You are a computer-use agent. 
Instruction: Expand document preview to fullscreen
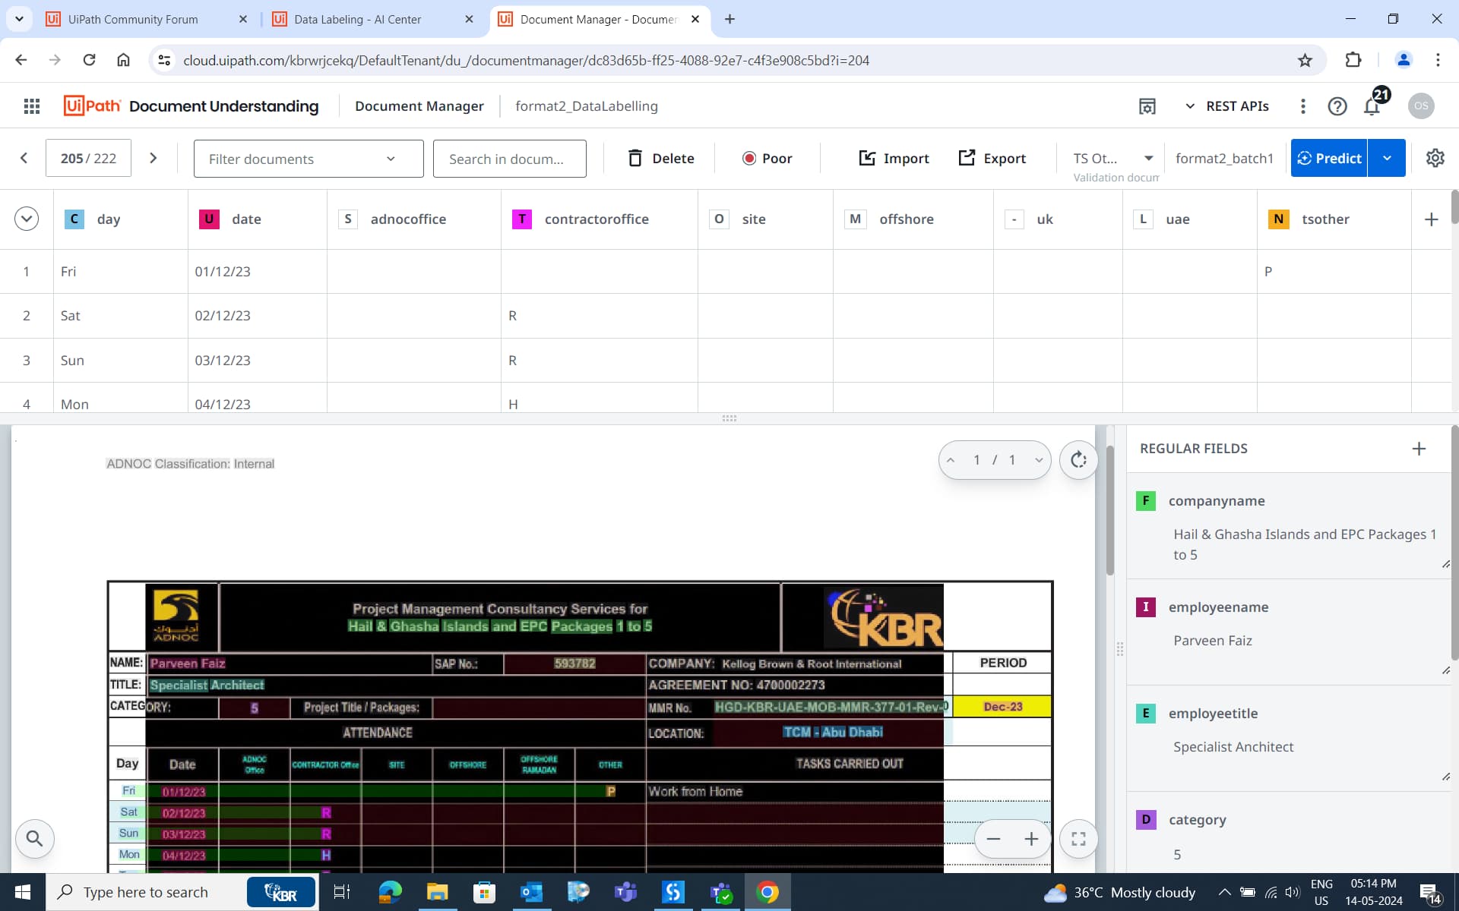pos(1077,838)
